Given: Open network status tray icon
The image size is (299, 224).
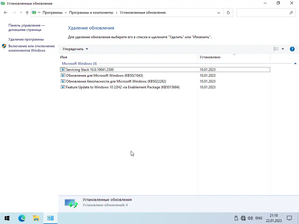Looking at the screenshot, I should click(243, 218).
